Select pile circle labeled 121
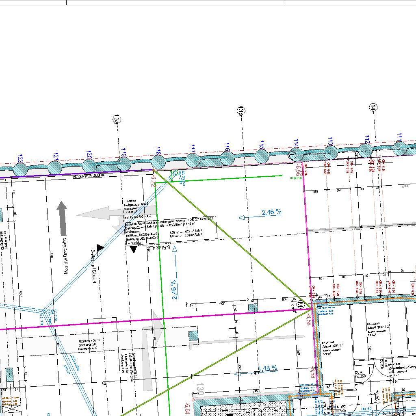 click(x=56, y=167)
